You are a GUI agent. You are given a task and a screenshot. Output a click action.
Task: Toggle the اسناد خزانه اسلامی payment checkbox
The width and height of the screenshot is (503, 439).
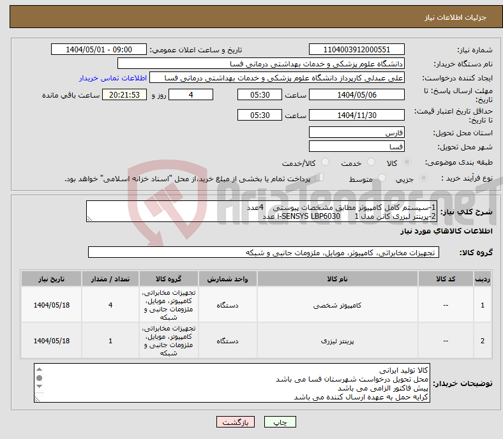coord(320,177)
